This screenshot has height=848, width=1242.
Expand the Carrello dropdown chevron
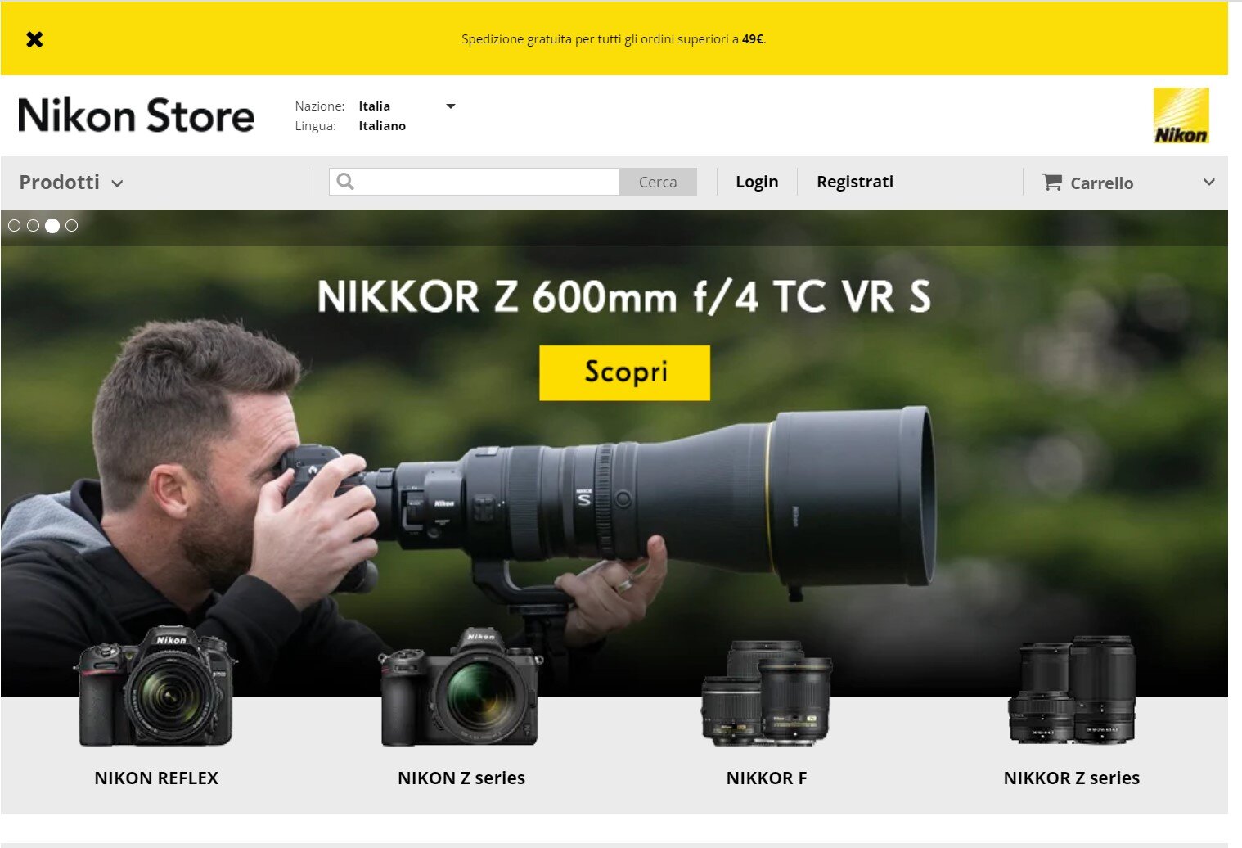click(x=1208, y=182)
